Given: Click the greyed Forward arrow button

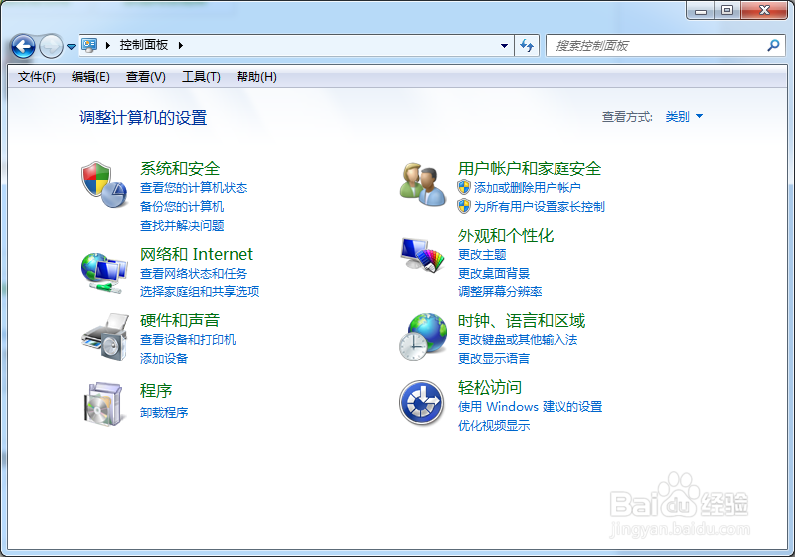Looking at the screenshot, I should coord(51,46).
